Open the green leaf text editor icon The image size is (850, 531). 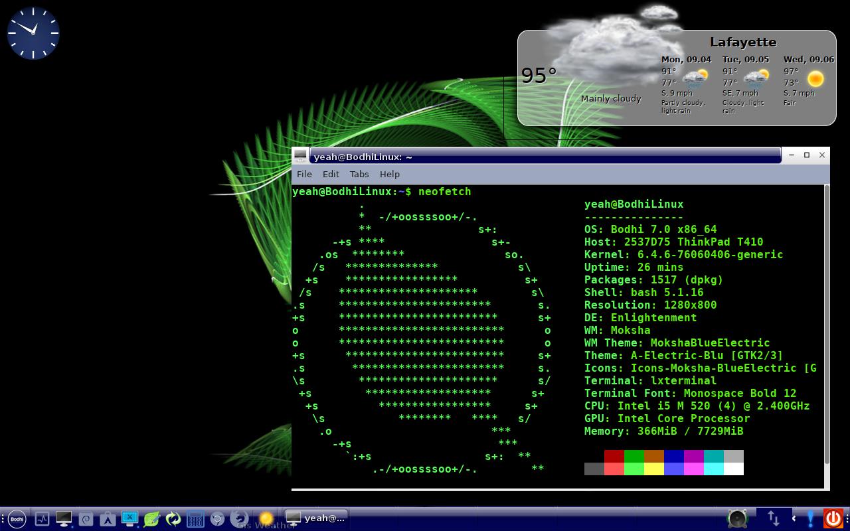click(x=151, y=518)
